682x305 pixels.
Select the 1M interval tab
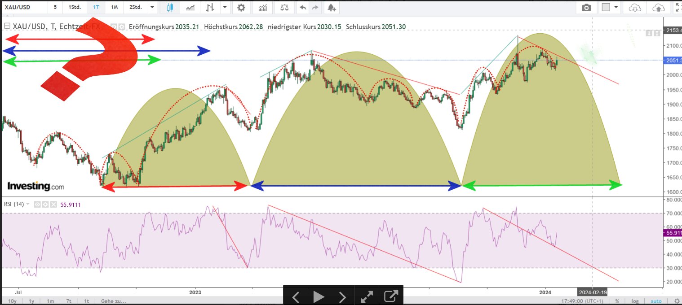click(x=115, y=8)
